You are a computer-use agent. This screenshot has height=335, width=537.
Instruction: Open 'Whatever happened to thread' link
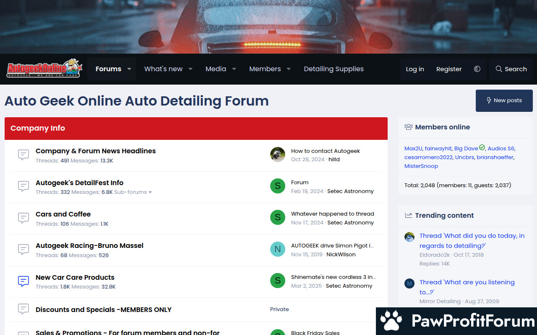[333, 214]
